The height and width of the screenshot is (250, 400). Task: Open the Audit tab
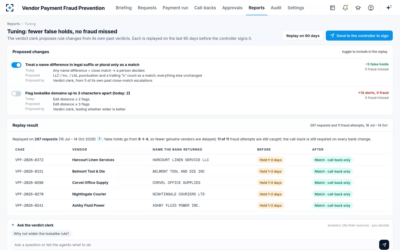[276, 8]
